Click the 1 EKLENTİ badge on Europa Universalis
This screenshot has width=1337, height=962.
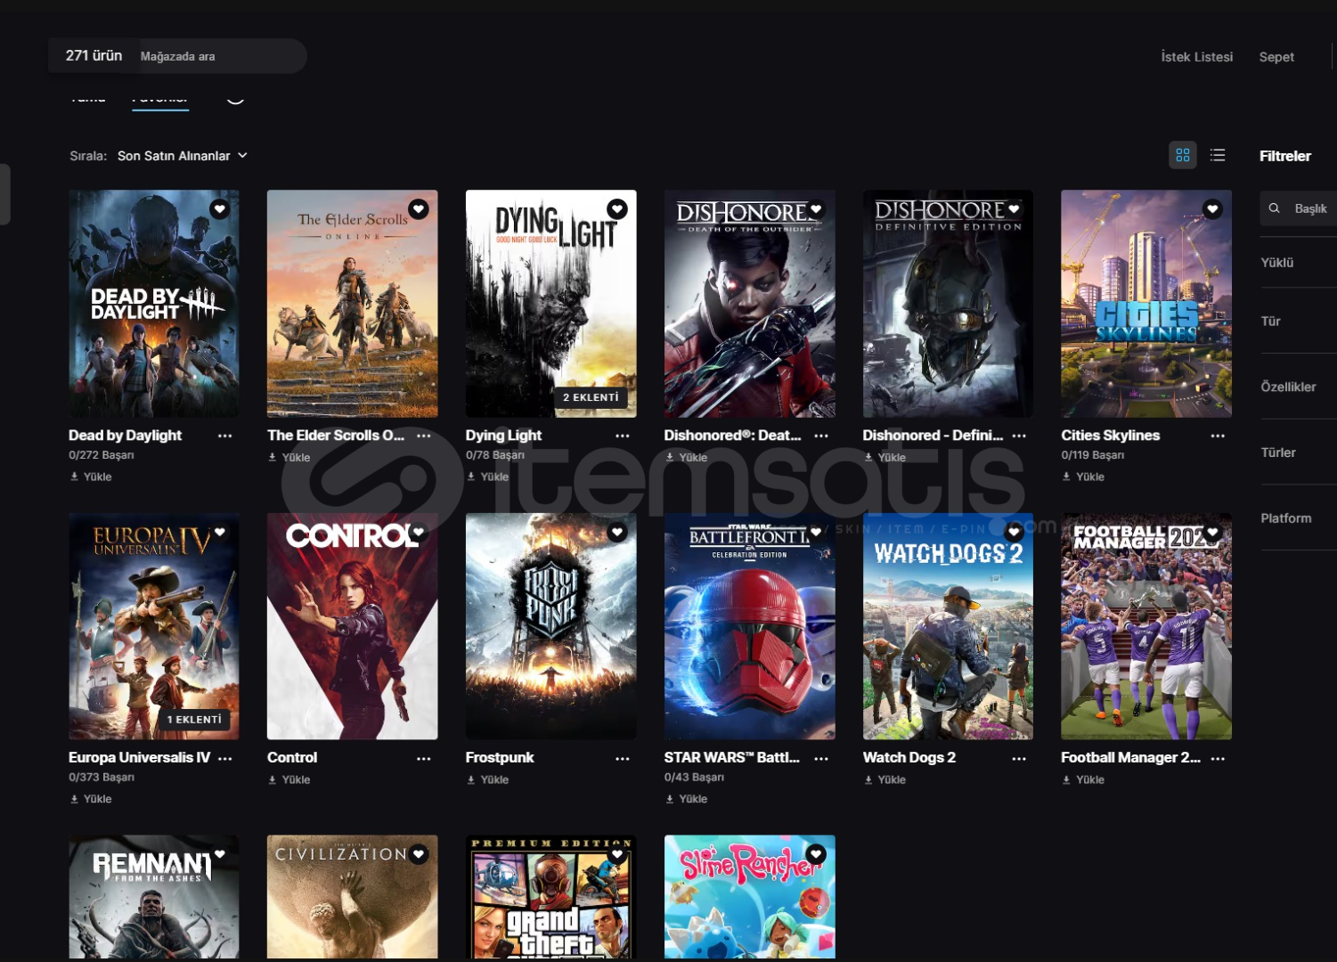point(194,720)
